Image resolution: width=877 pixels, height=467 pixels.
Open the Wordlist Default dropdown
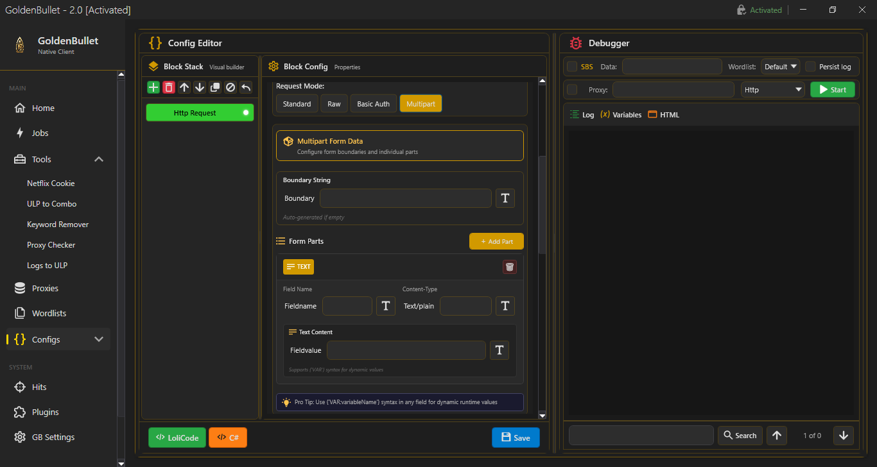tap(780, 67)
